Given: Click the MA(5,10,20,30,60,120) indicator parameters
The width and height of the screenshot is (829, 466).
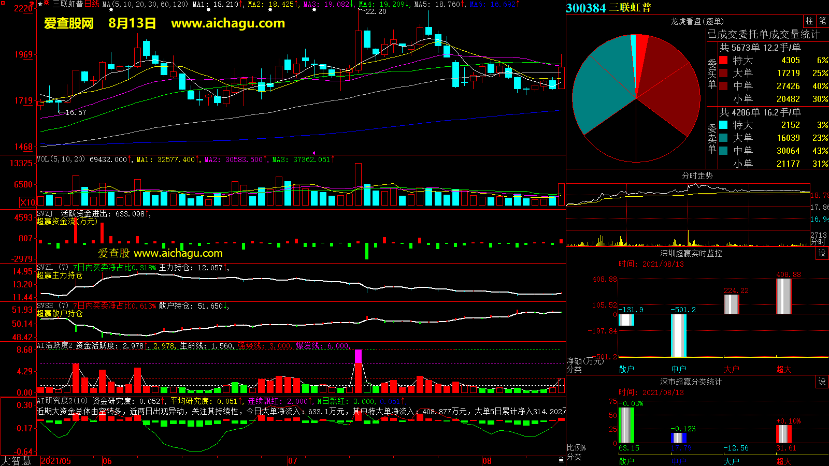Looking at the screenshot, I should pos(146,4).
